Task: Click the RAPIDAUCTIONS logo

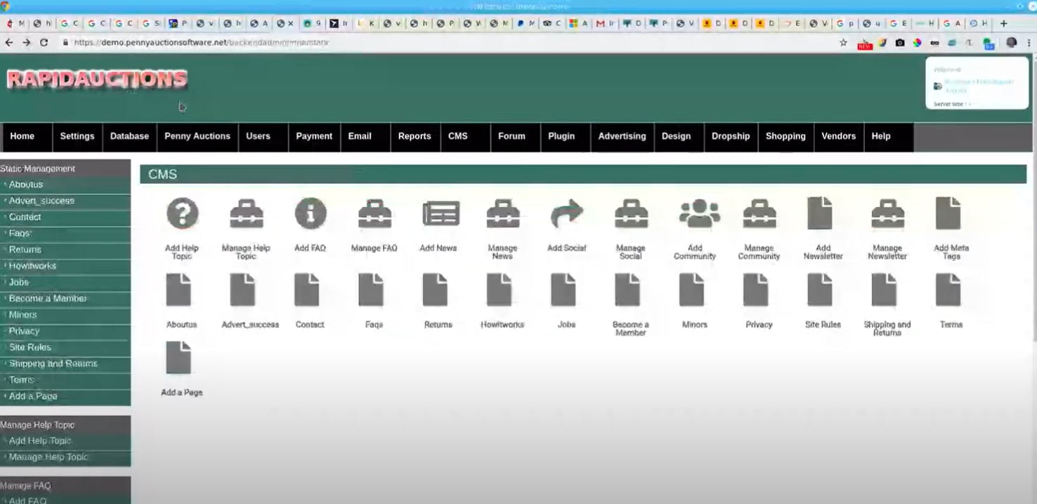Action: [x=97, y=79]
